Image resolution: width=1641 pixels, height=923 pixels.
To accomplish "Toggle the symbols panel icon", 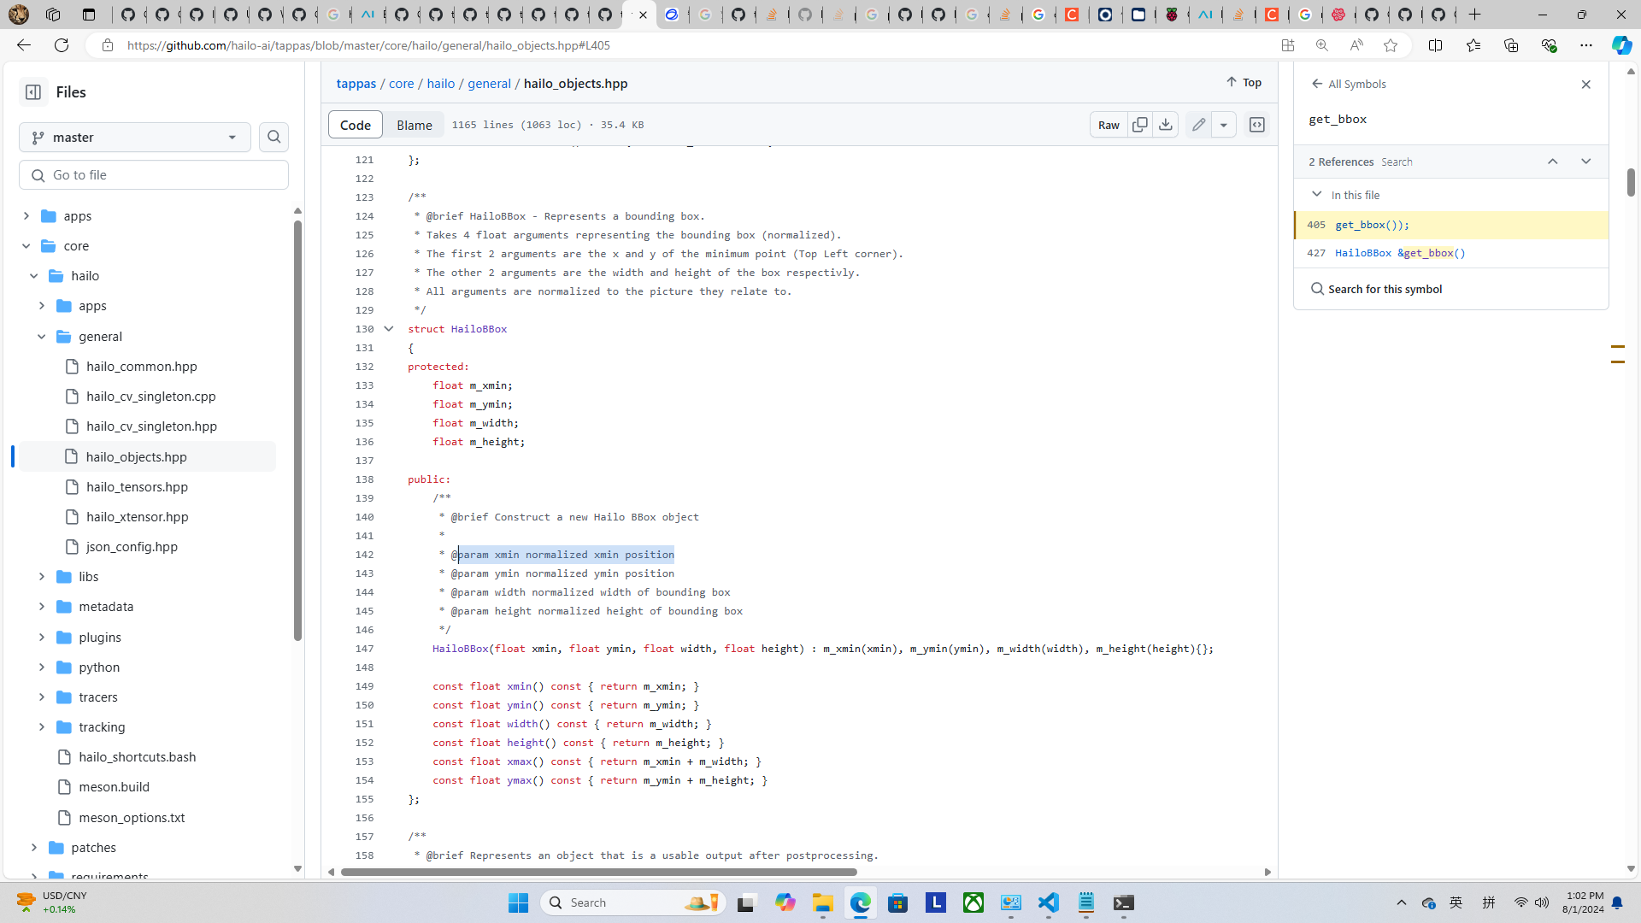I will (1256, 125).
